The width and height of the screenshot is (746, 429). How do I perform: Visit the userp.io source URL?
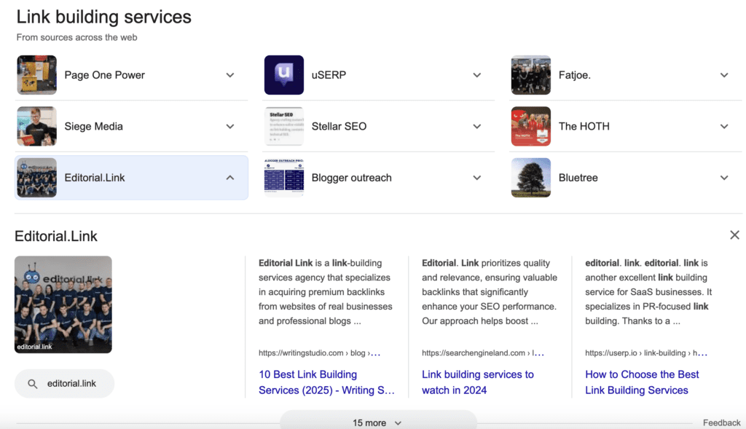pos(646,353)
